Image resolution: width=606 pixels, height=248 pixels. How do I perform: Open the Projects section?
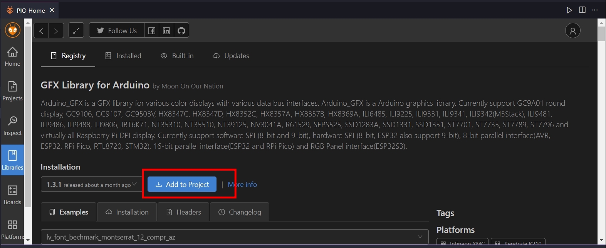click(x=12, y=91)
